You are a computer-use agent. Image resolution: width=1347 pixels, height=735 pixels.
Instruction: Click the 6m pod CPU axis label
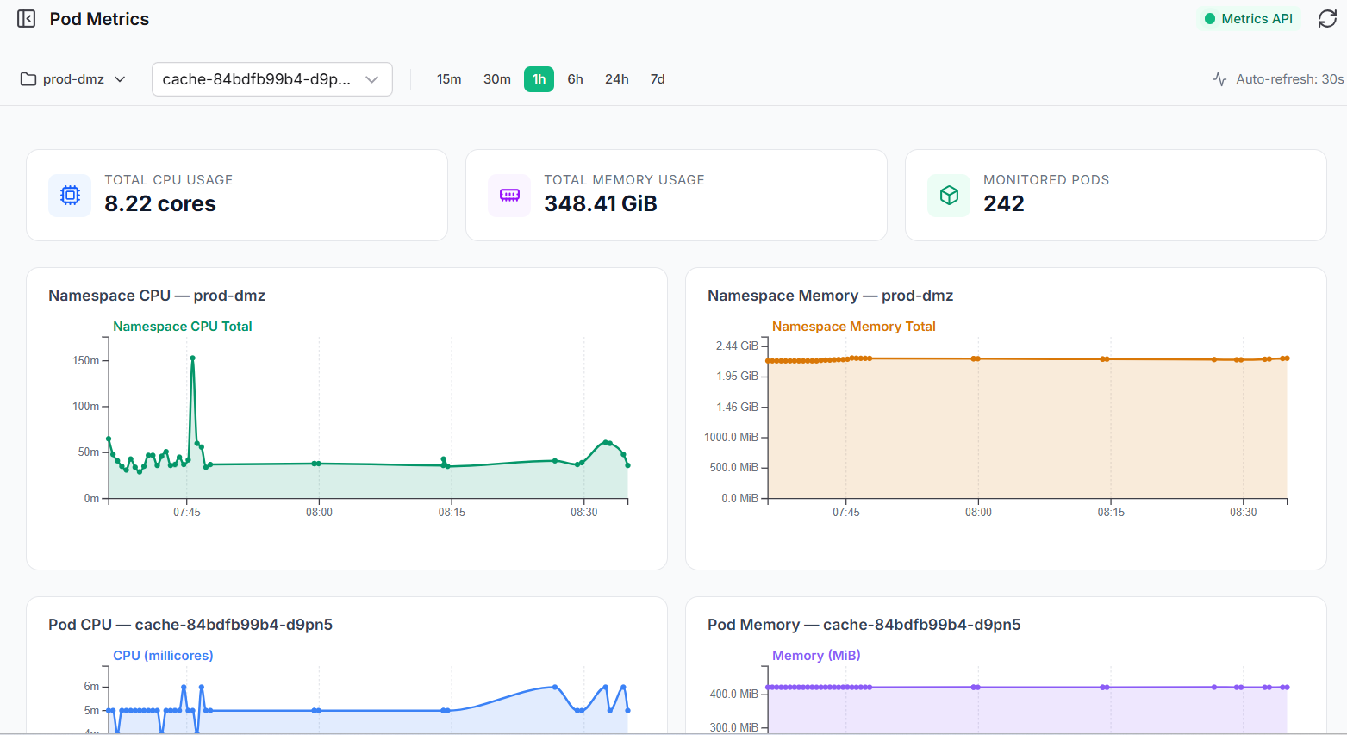[x=91, y=687]
